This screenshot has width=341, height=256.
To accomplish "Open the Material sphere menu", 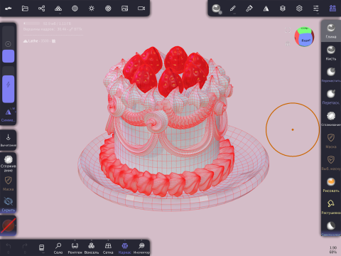I will pos(75,9).
